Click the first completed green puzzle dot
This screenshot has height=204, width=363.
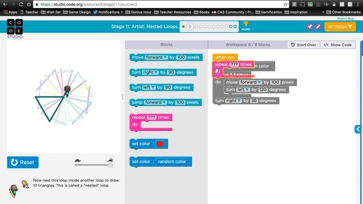[183, 27]
